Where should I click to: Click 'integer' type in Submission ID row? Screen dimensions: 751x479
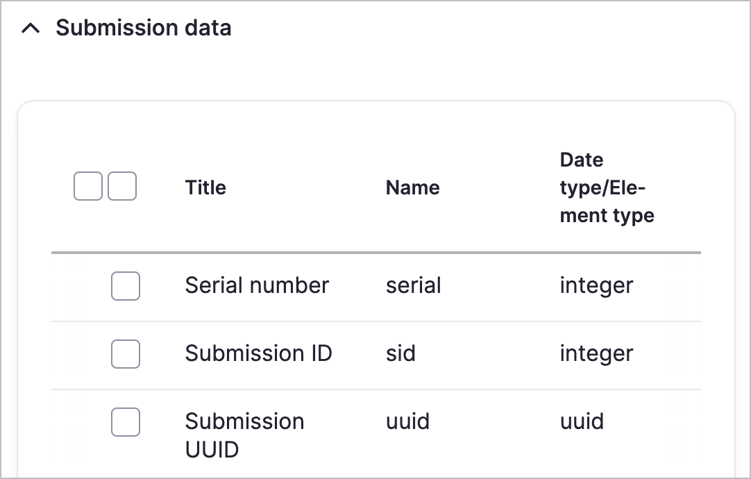596,353
